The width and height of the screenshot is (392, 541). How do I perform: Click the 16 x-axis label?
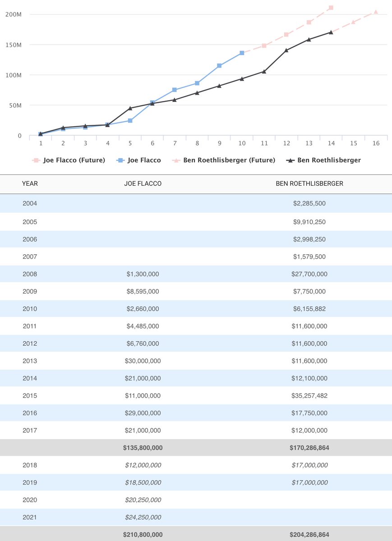[376, 143]
